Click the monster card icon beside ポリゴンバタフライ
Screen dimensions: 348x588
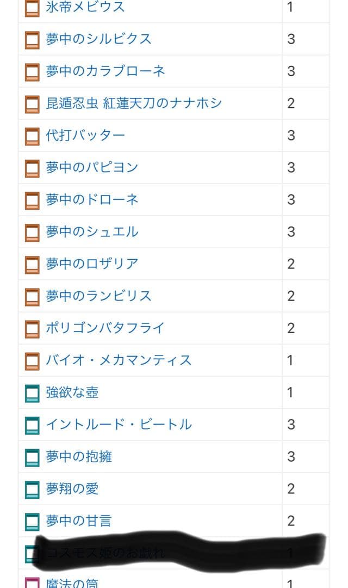click(32, 329)
